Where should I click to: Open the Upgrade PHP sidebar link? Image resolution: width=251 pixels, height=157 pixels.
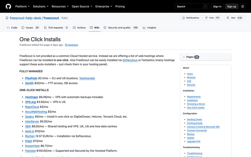194,141
